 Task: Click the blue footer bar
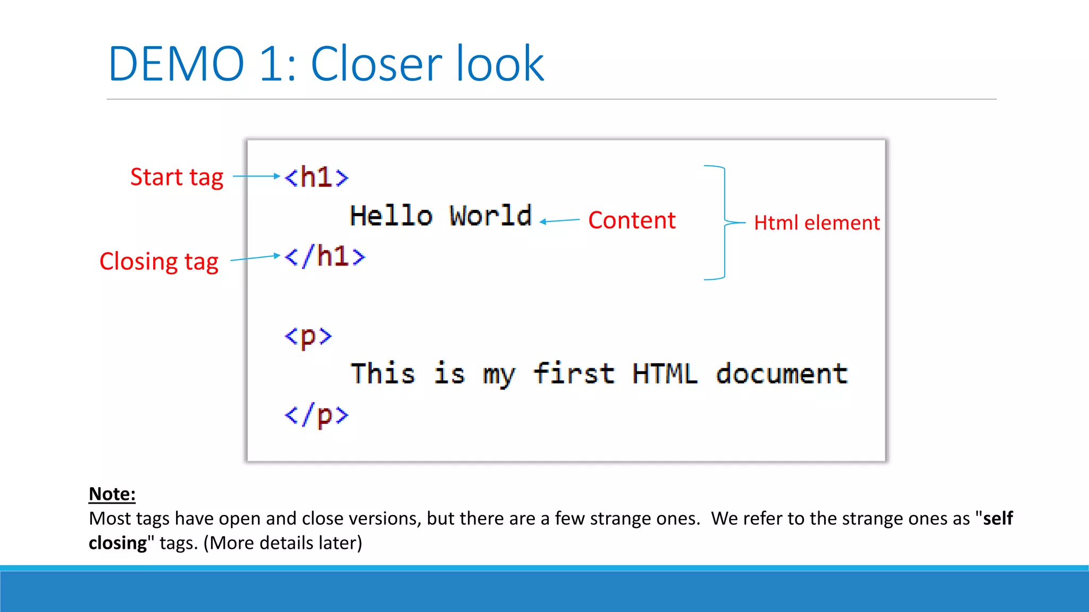tap(544, 590)
